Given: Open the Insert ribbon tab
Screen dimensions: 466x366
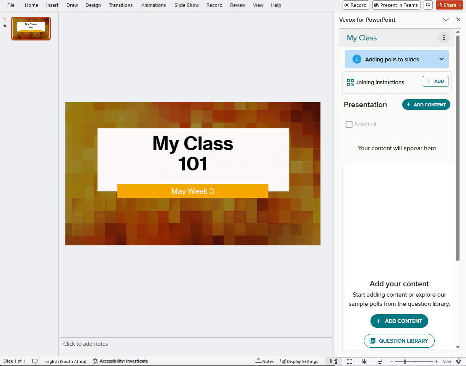Looking at the screenshot, I should tap(52, 5).
